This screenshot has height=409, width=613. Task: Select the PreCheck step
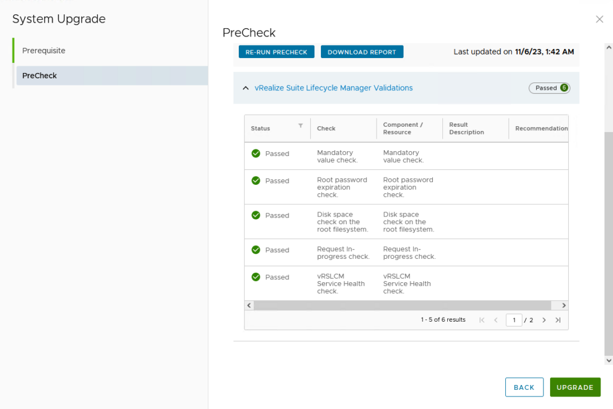(x=40, y=76)
